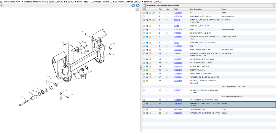Open 'S-SERIES' breadcrumb

point(70,2)
